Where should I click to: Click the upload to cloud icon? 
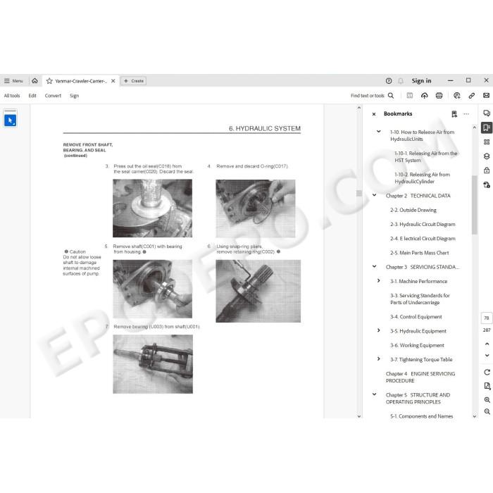425,96
